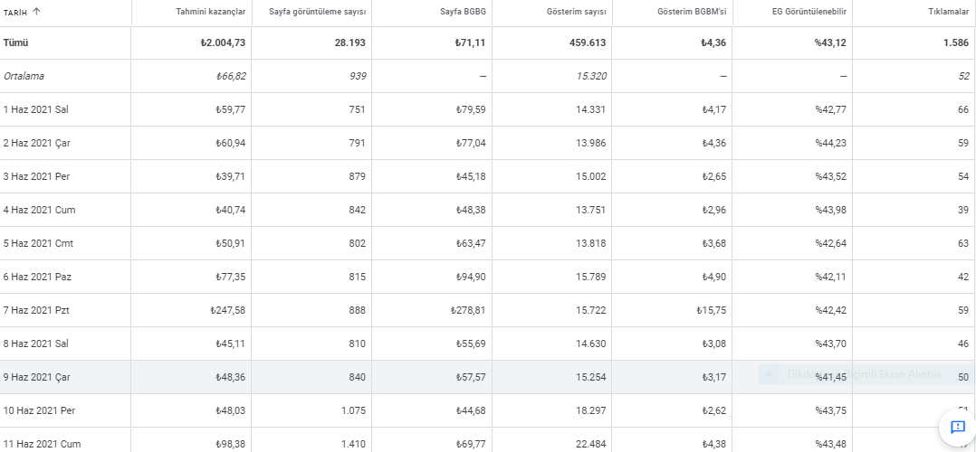The image size is (976, 452).
Task: Select ₺247,58 earnings cell
Action: (227, 310)
